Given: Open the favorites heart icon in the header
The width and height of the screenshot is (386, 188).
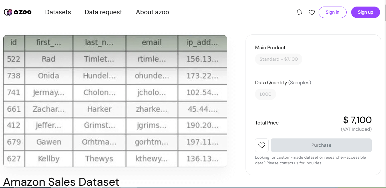Looking at the screenshot, I should coord(311,12).
